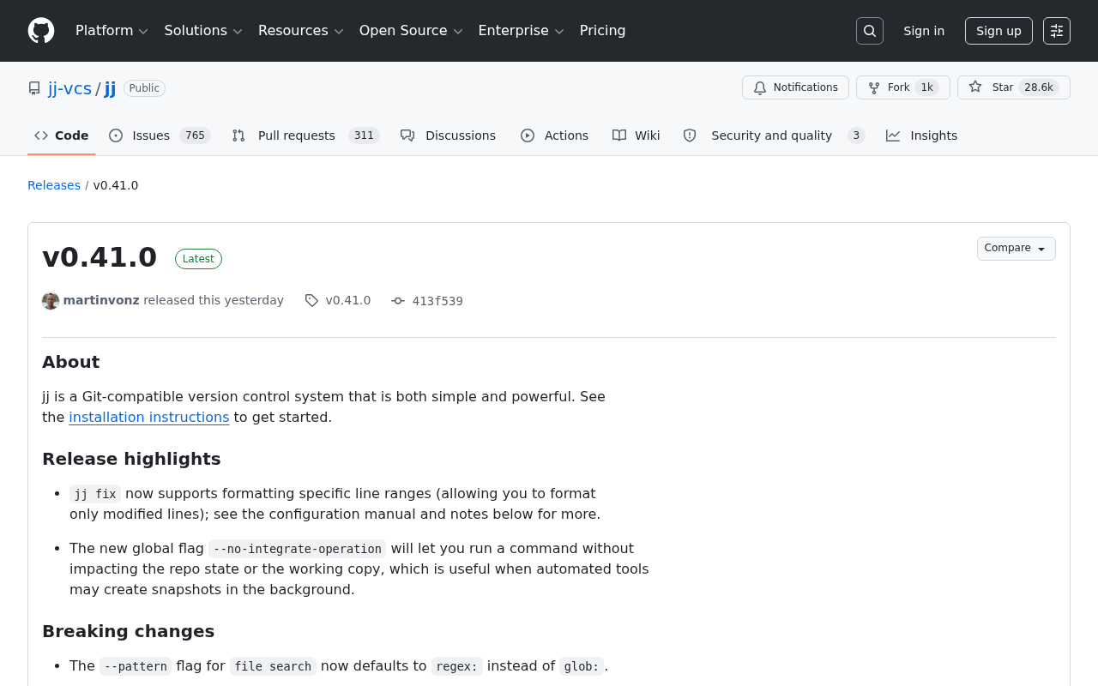1098x686 pixels.
Task: Click the Notifications button
Action: coord(795,87)
